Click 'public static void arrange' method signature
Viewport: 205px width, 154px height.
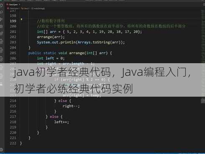tap(56, 53)
